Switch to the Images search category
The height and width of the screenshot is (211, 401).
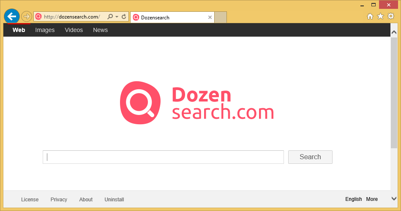point(45,30)
